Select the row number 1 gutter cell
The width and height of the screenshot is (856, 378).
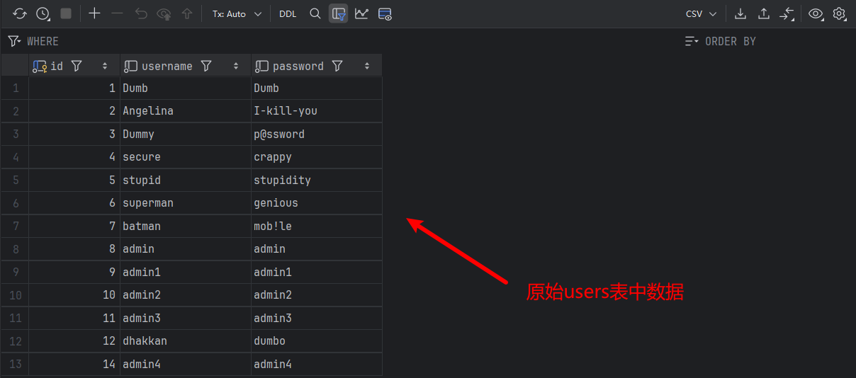[15, 88]
